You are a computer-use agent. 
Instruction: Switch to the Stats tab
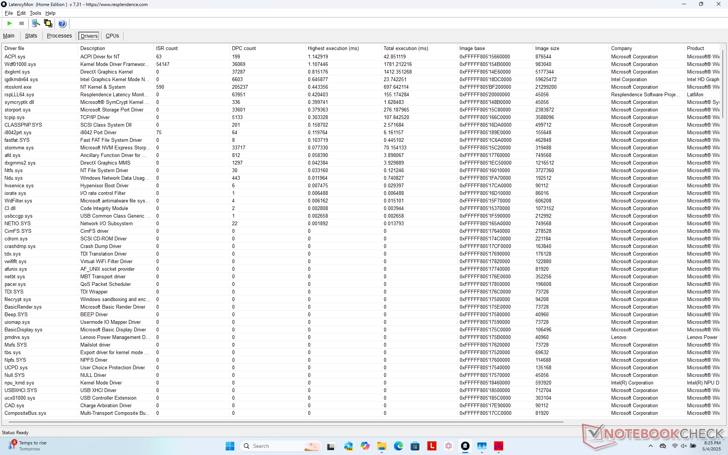(31, 36)
